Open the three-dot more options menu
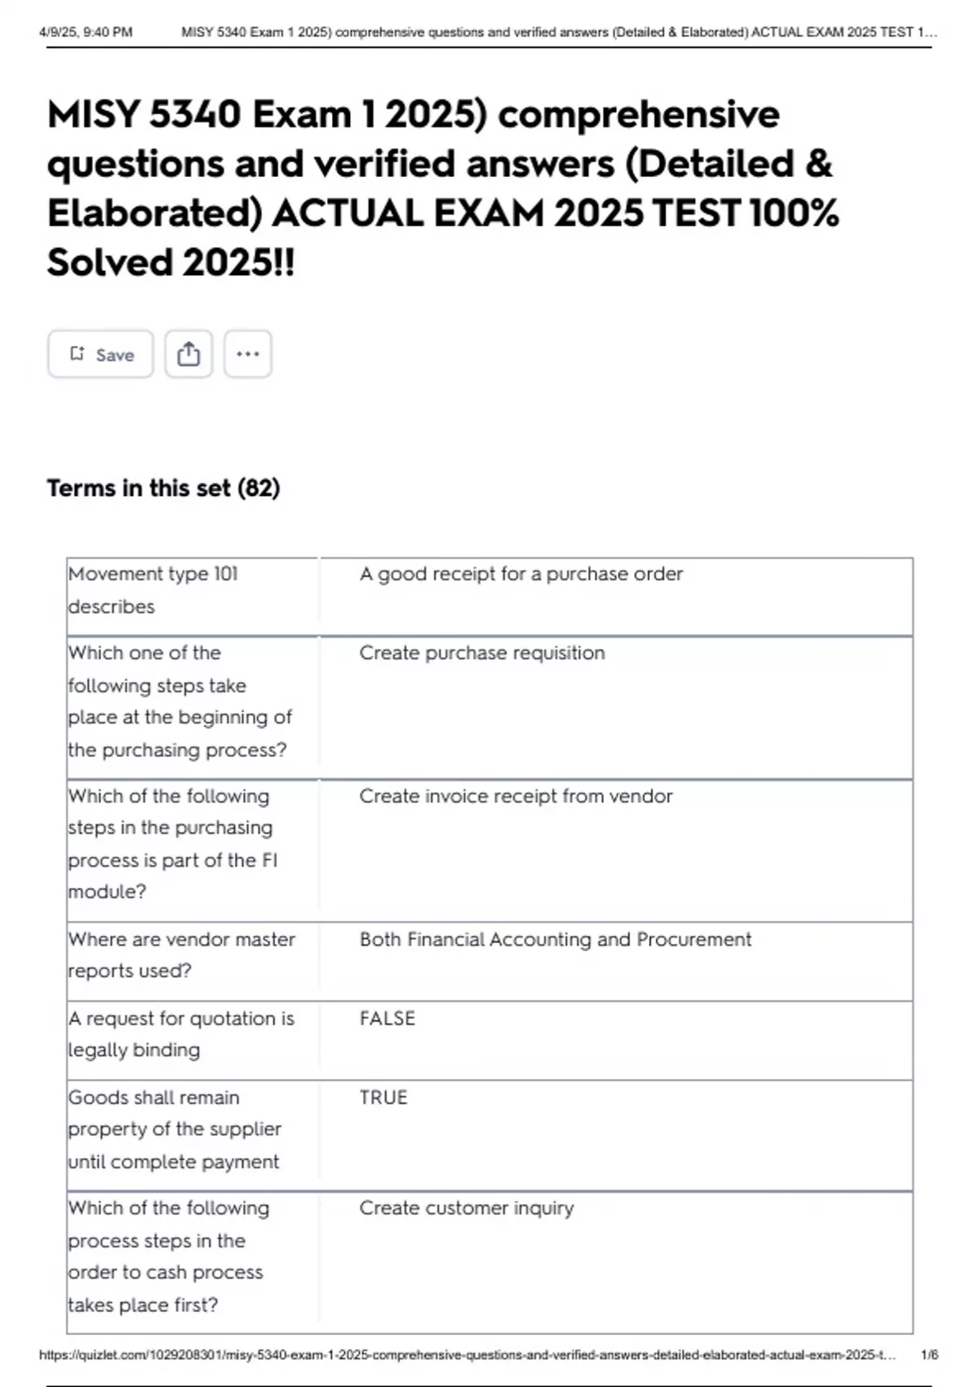The image size is (979, 1387). [x=248, y=354]
